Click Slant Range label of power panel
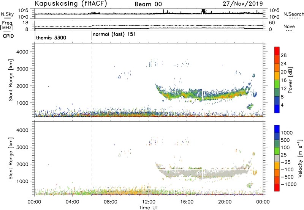Viewport: 304px width, 210px height. click(11, 80)
